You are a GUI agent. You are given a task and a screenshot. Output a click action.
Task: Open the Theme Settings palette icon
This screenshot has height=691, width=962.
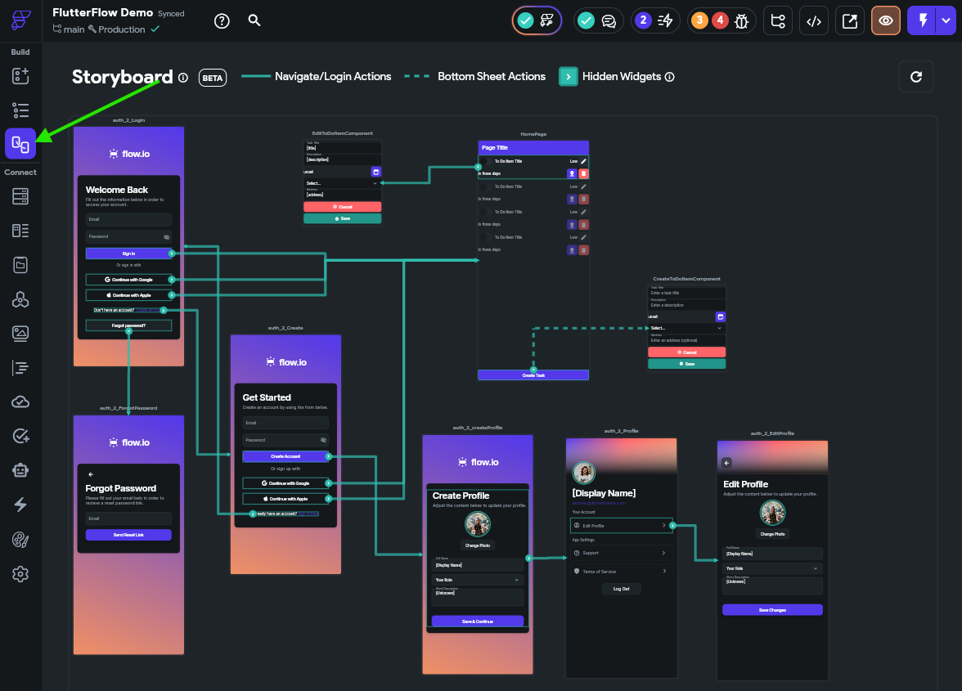[x=20, y=540]
